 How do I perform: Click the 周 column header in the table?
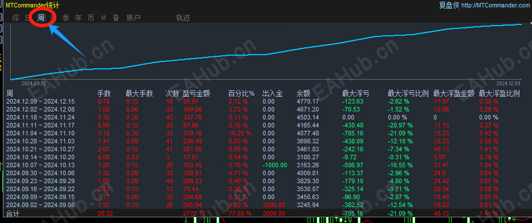[x=10, y=93]
